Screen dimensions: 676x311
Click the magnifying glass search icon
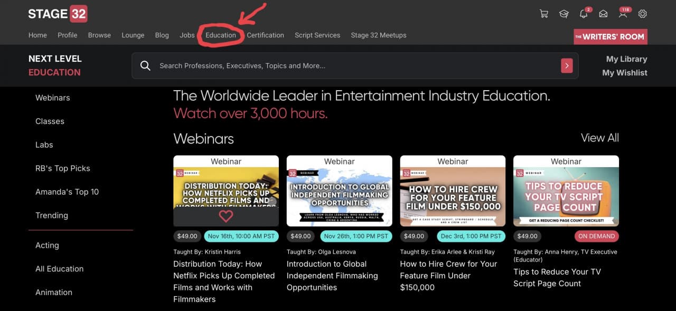(x=145, y=66)
